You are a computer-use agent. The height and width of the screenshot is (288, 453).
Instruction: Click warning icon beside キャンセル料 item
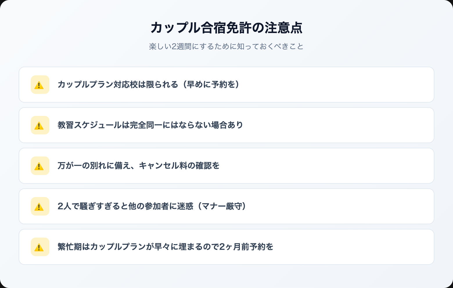point(40,166)
